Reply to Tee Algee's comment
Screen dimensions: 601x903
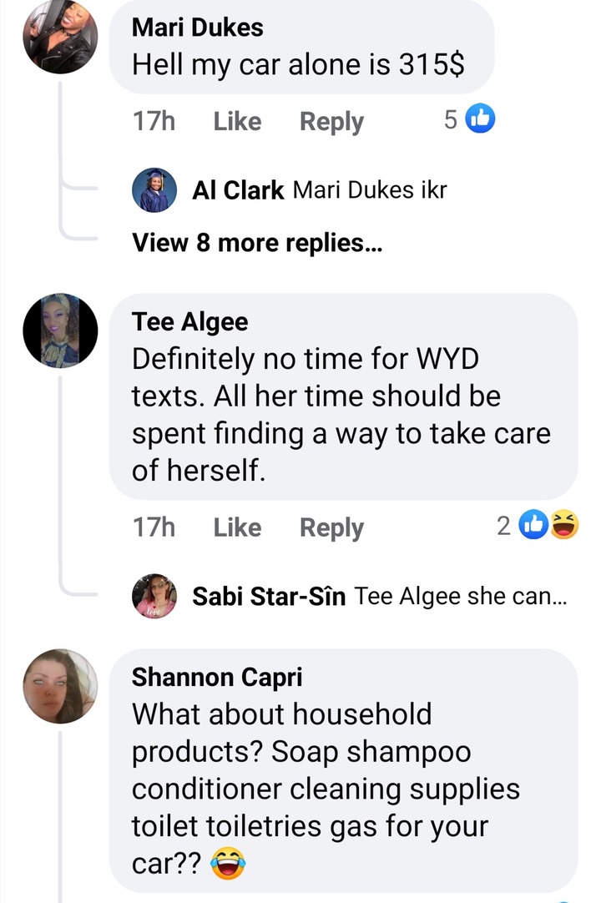(331, 528)
